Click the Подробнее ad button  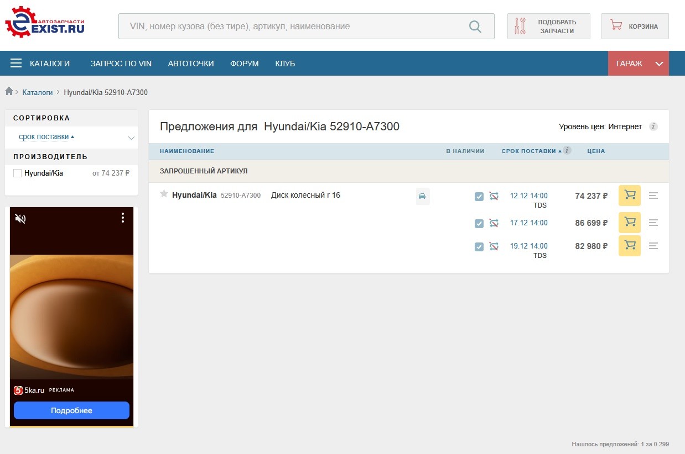(x=71, y=410)
